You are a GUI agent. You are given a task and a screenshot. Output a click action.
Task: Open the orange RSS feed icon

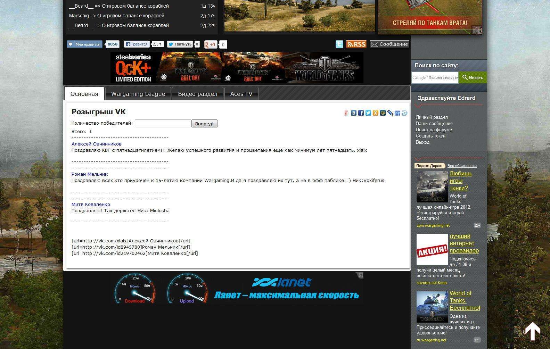pos(356,44)
